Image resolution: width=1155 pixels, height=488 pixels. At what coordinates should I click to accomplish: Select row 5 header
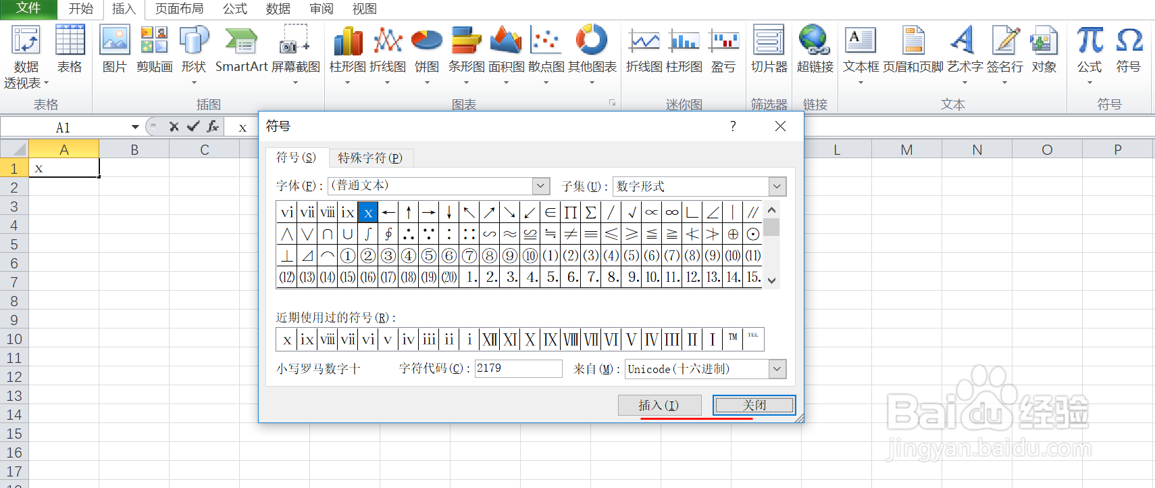coord(14,244)
